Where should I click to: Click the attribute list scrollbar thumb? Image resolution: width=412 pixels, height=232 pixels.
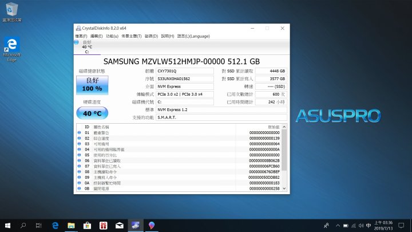284,150
